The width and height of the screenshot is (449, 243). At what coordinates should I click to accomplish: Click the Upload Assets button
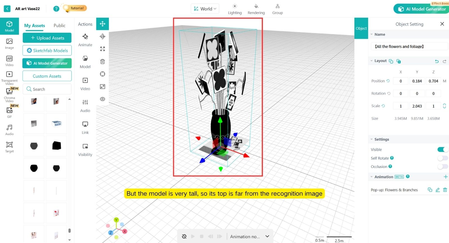pyautogui.click(x=47, y=38)
